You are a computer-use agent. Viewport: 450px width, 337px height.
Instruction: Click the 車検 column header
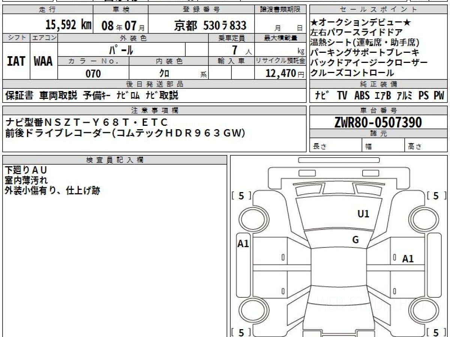click(121, 10)
